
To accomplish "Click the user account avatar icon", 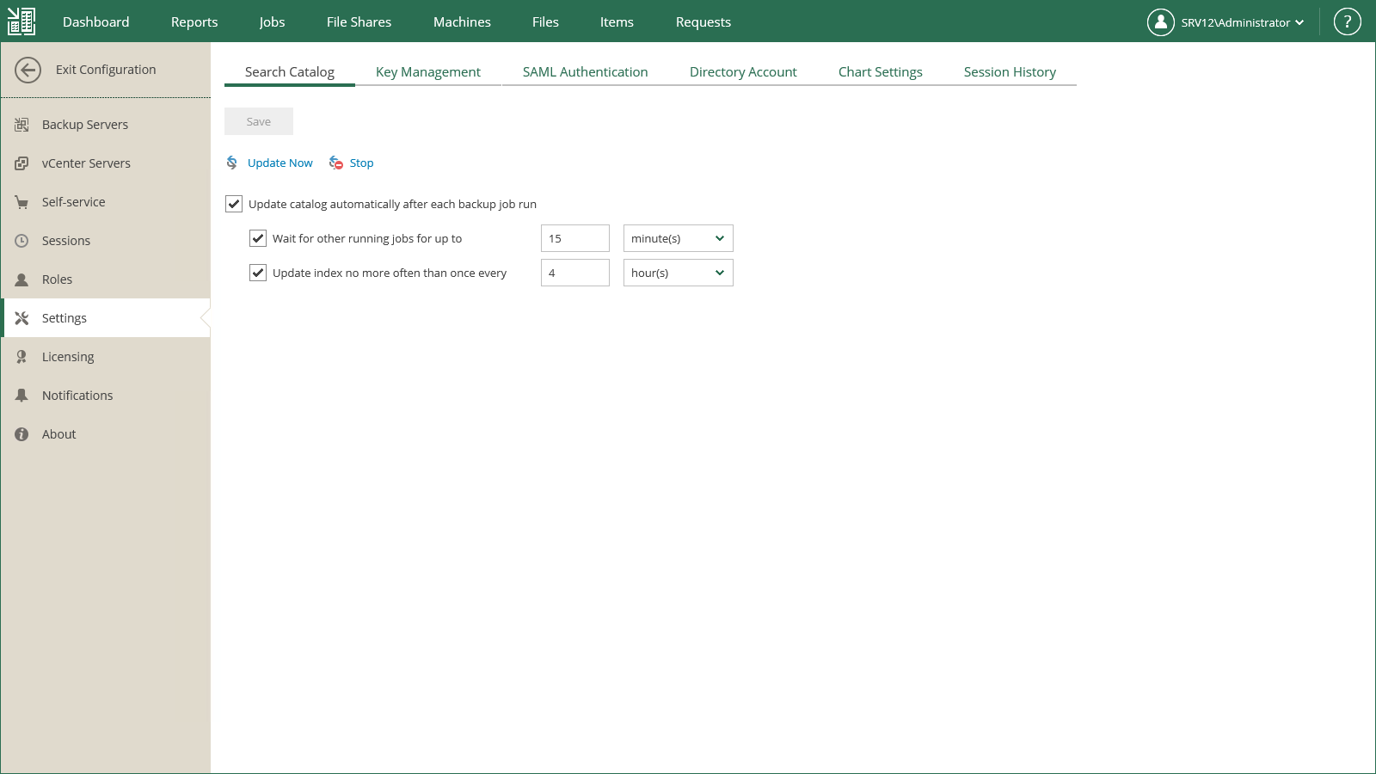I will point(1161,22).
